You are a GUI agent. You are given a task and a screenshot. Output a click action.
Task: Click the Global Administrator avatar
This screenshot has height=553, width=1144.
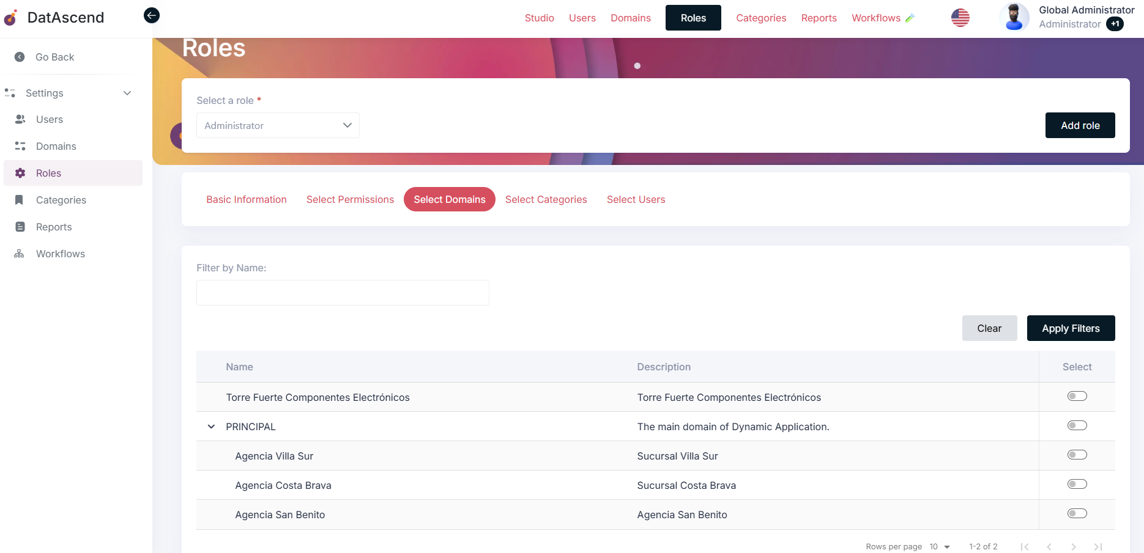[1014, 17]
